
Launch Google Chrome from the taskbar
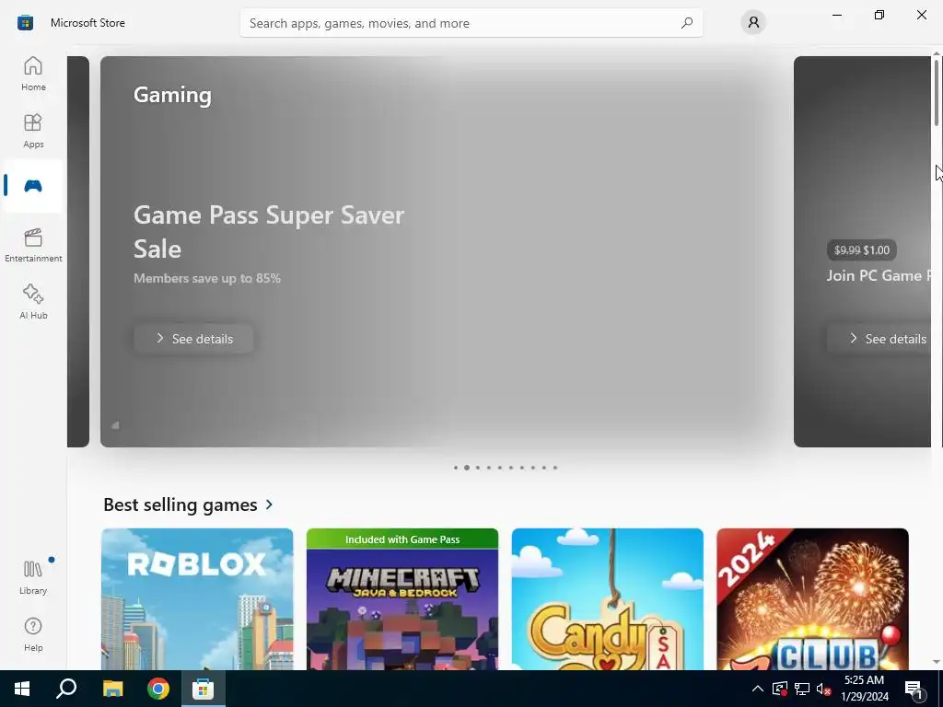[158, 689]
